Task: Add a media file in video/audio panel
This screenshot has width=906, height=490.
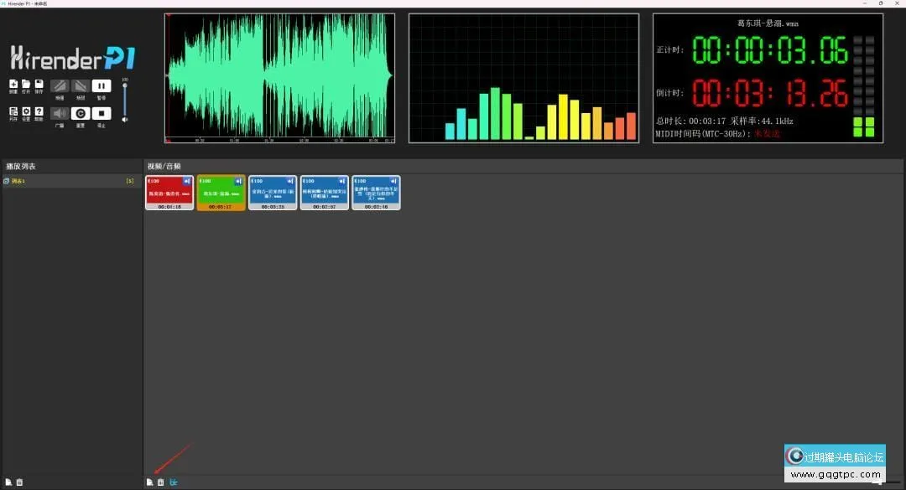Action: click(x=149, y=482)
